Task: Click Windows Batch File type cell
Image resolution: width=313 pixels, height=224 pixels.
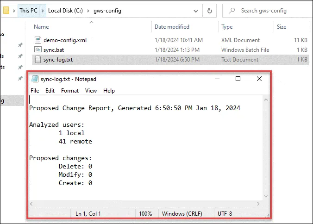Action: 245,50
